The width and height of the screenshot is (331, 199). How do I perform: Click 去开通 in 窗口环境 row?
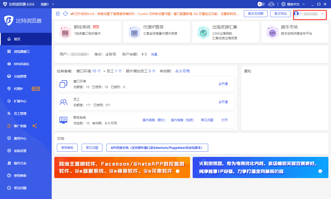tap(223, 84)
